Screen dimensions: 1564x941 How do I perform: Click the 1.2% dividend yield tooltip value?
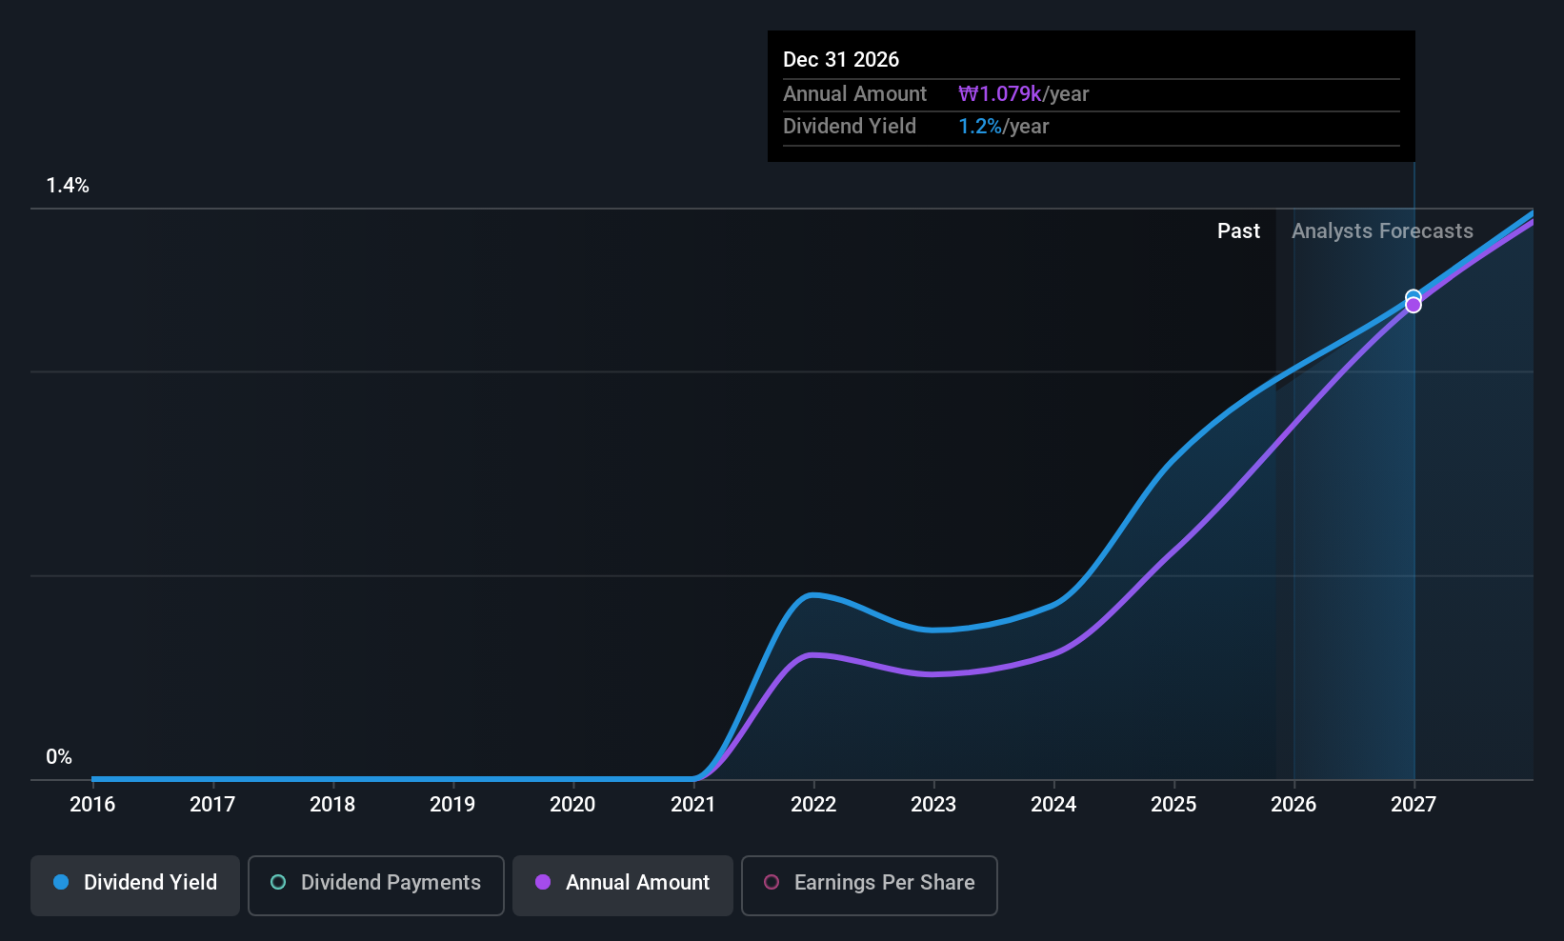click(x=980, y=127)
